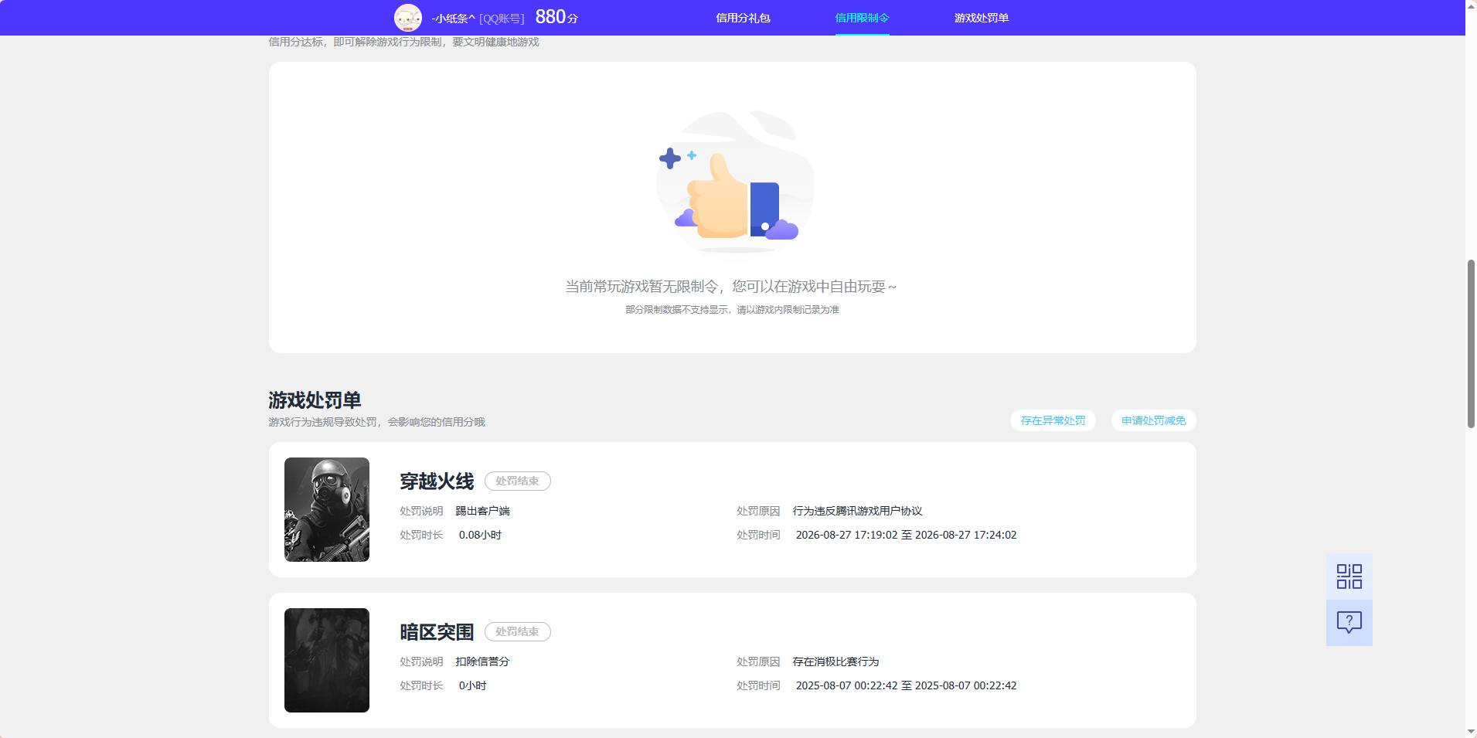
Task: Click the 穿越火线 game title
Action: click(x=437, y=481)
